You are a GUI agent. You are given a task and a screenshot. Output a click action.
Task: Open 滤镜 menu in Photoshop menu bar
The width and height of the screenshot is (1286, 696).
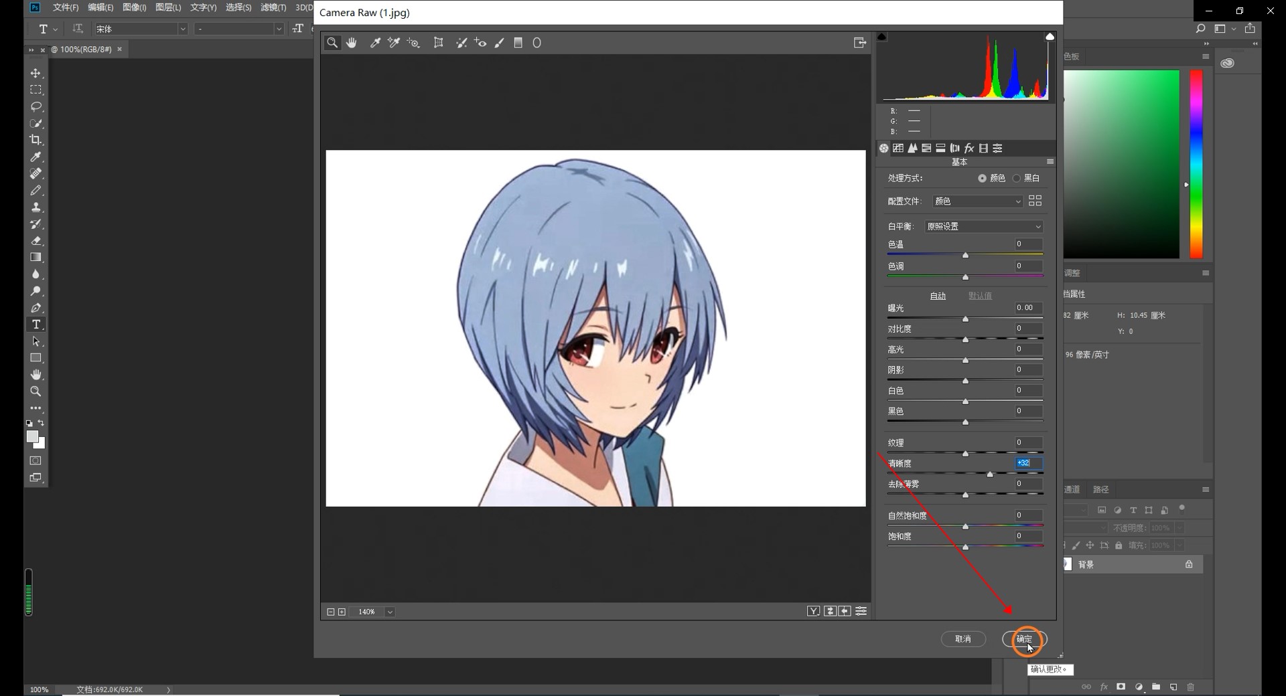click(x=273, y=7)
